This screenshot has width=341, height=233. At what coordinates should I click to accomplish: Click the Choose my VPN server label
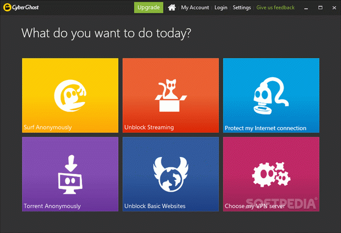pyautogui.click(x=255, y=206)
